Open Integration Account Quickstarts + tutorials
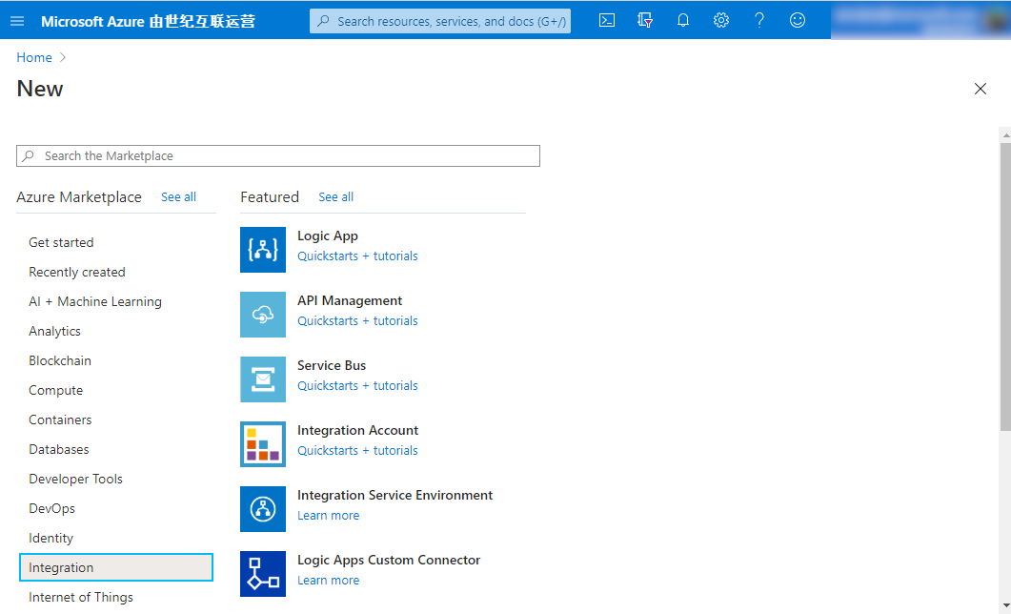The width and height of the screenshot is (1011, 614). (358, 451)
